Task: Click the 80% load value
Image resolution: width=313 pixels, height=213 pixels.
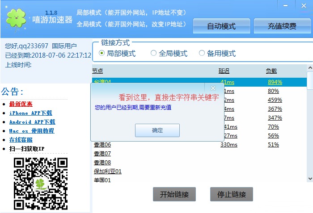Action: (273, 91)
